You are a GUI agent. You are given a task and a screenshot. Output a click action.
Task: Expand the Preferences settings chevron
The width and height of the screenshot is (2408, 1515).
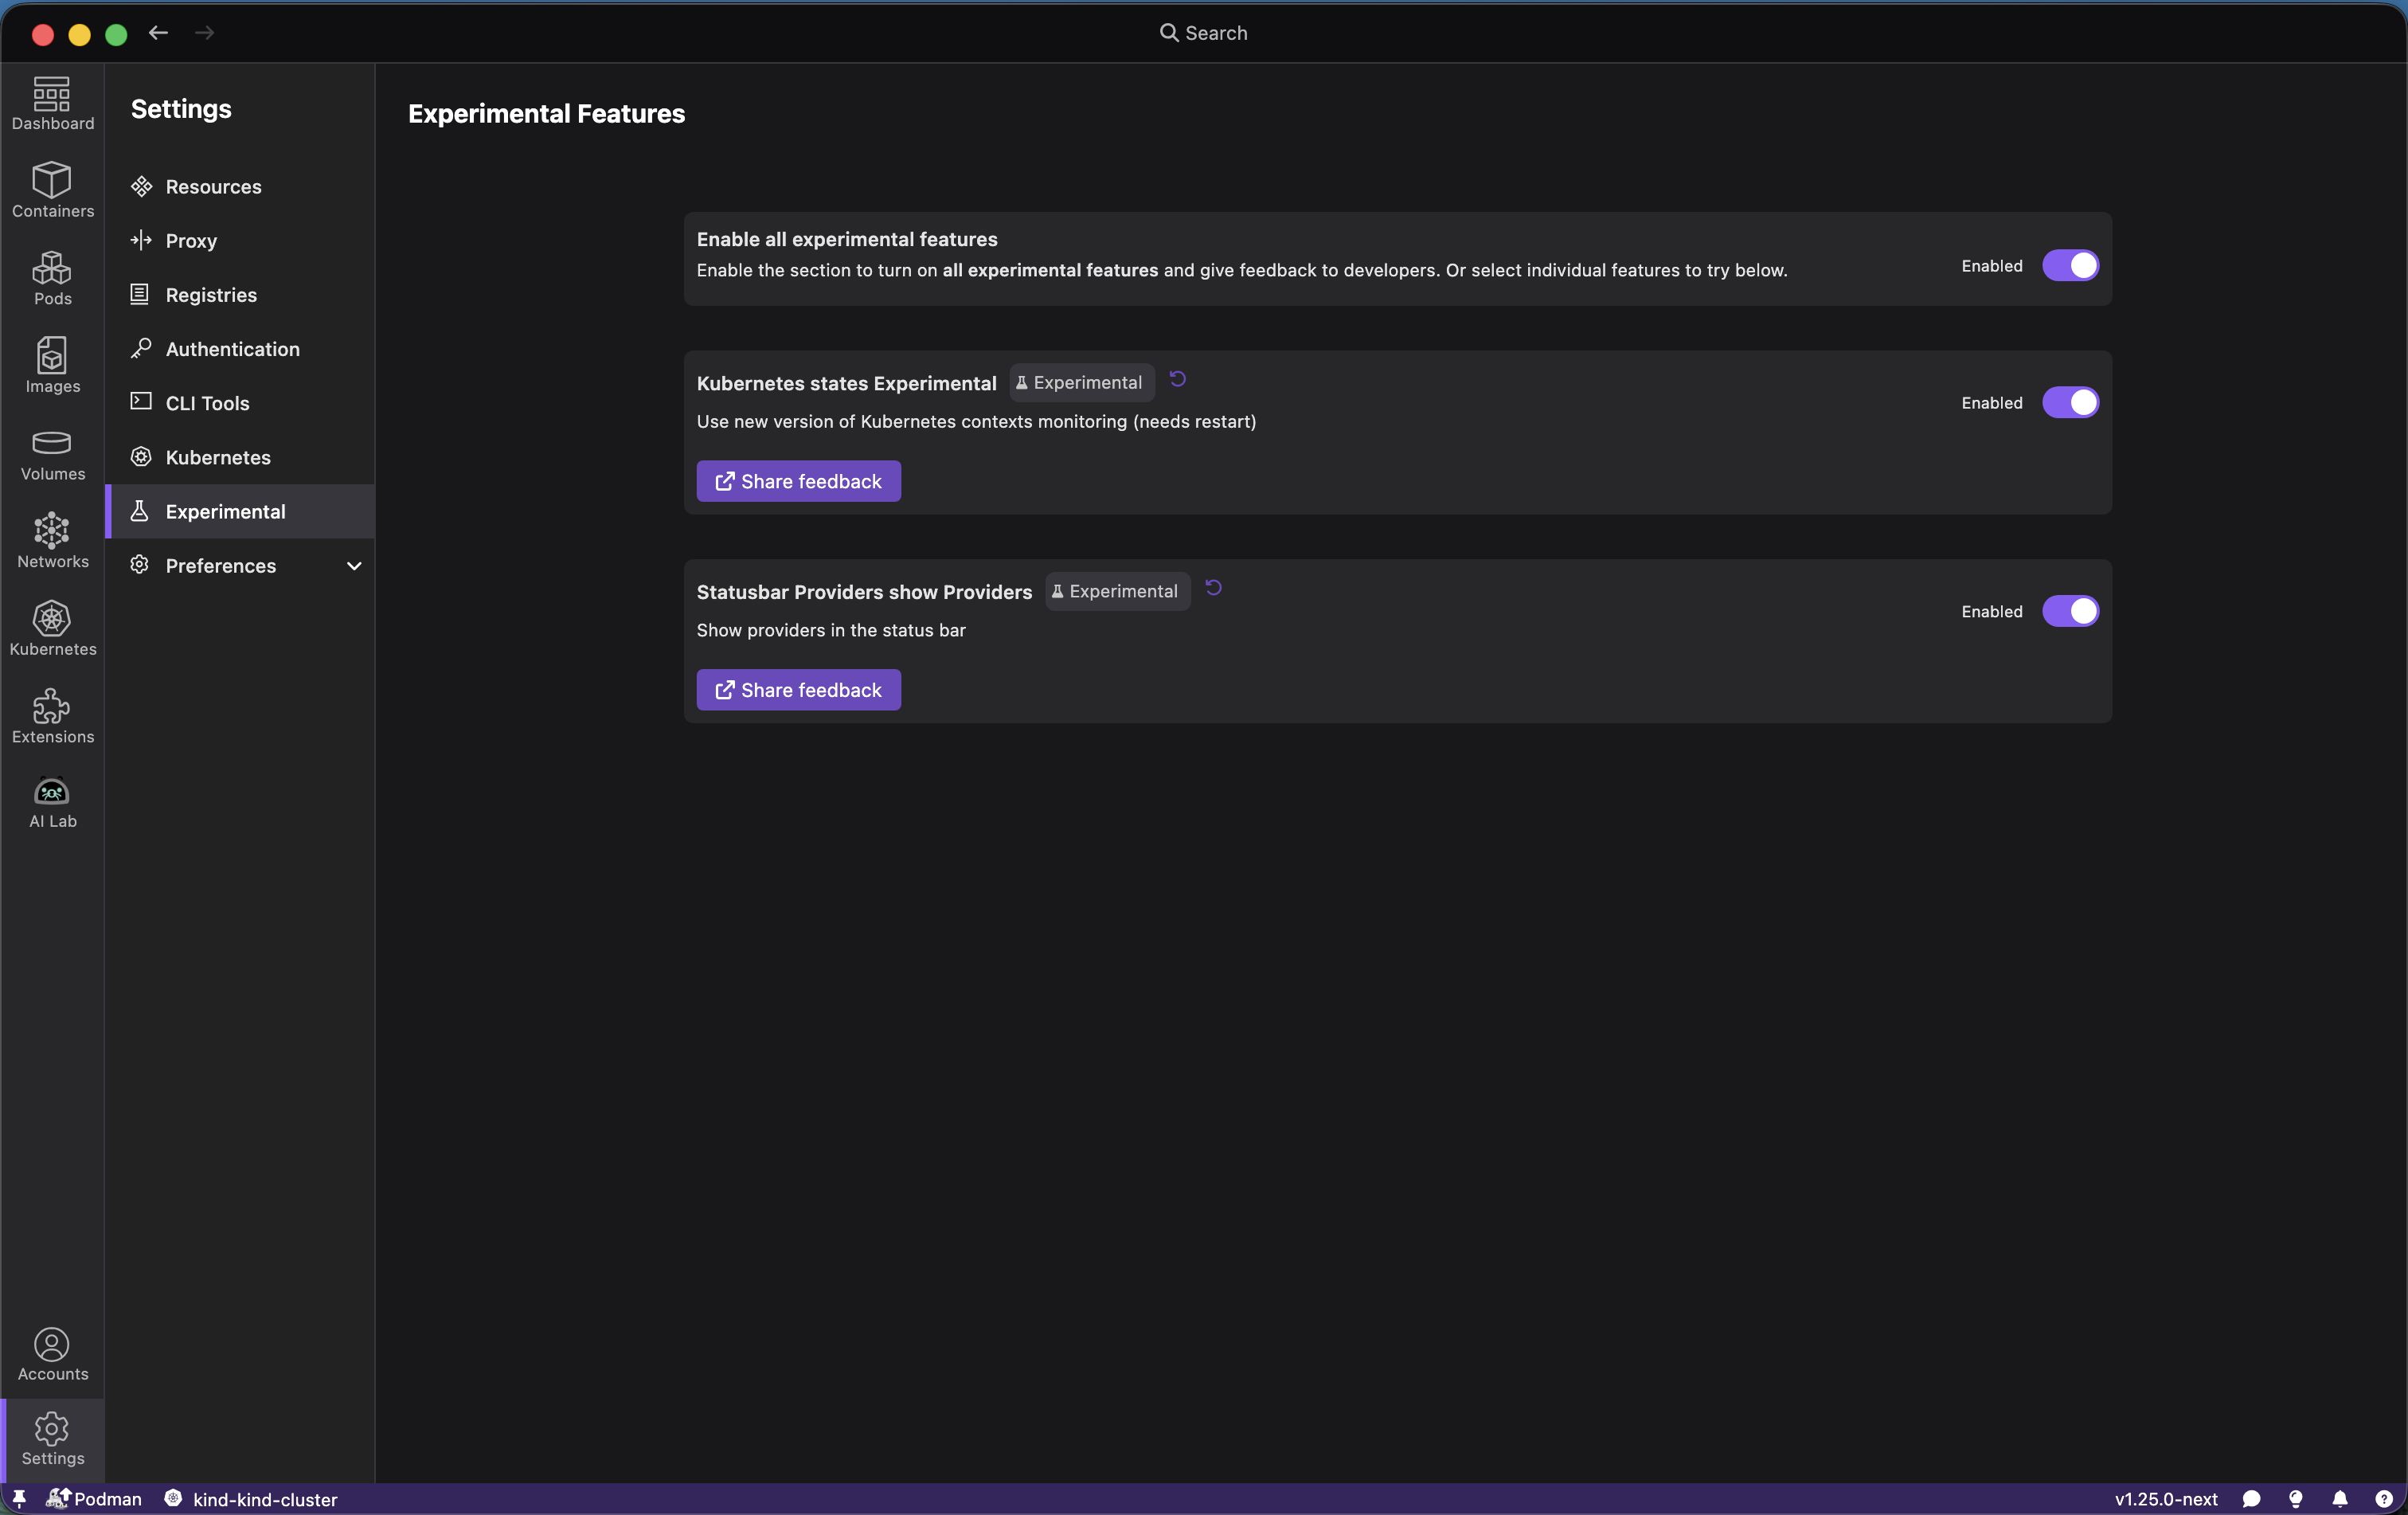pyautogui.click(x=354, y=566)
